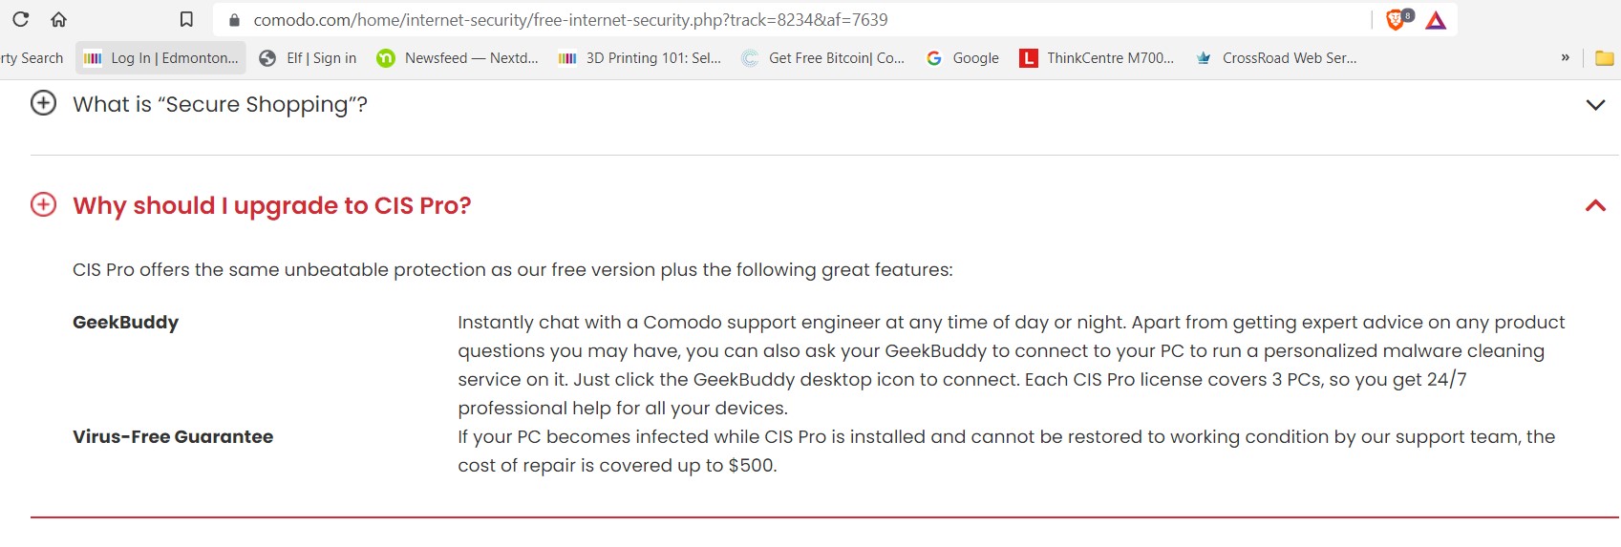Open 3D Printing 101 bookmark

[639, 58]
